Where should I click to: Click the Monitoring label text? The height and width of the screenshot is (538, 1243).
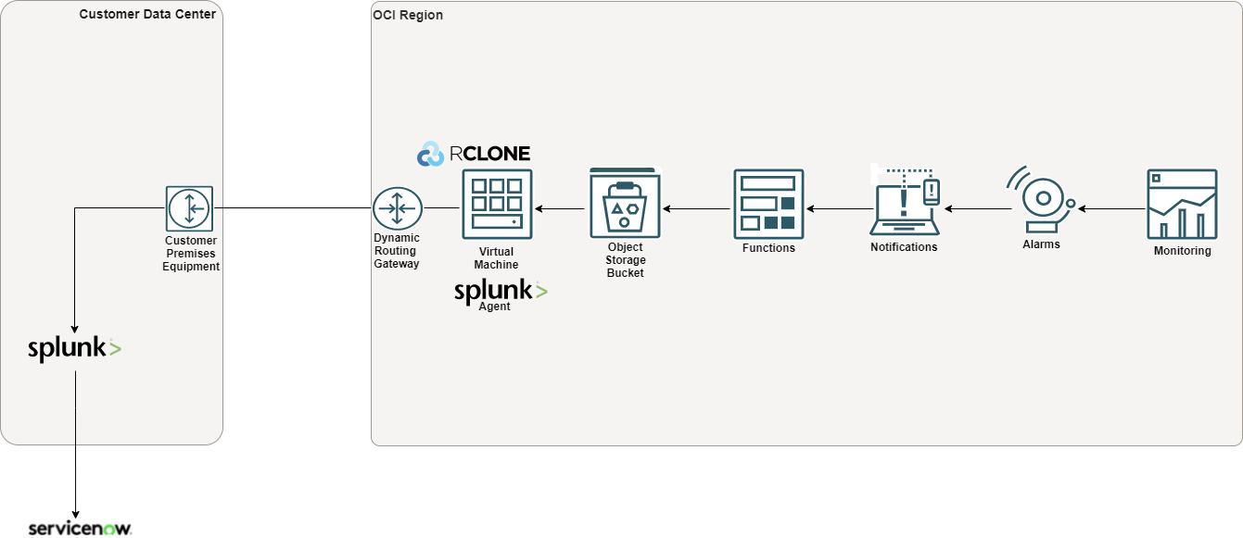[1182, 250]
